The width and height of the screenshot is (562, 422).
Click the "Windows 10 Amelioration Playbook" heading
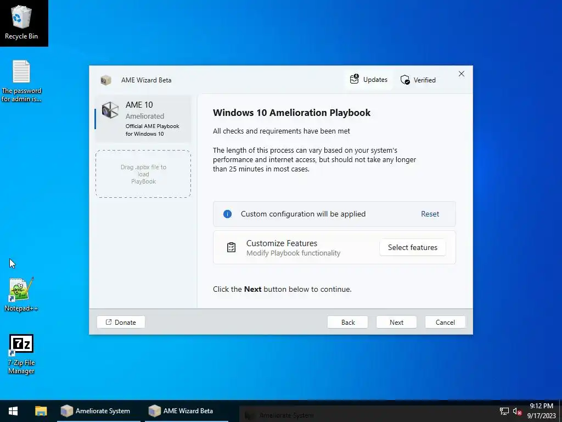point(292,113)
